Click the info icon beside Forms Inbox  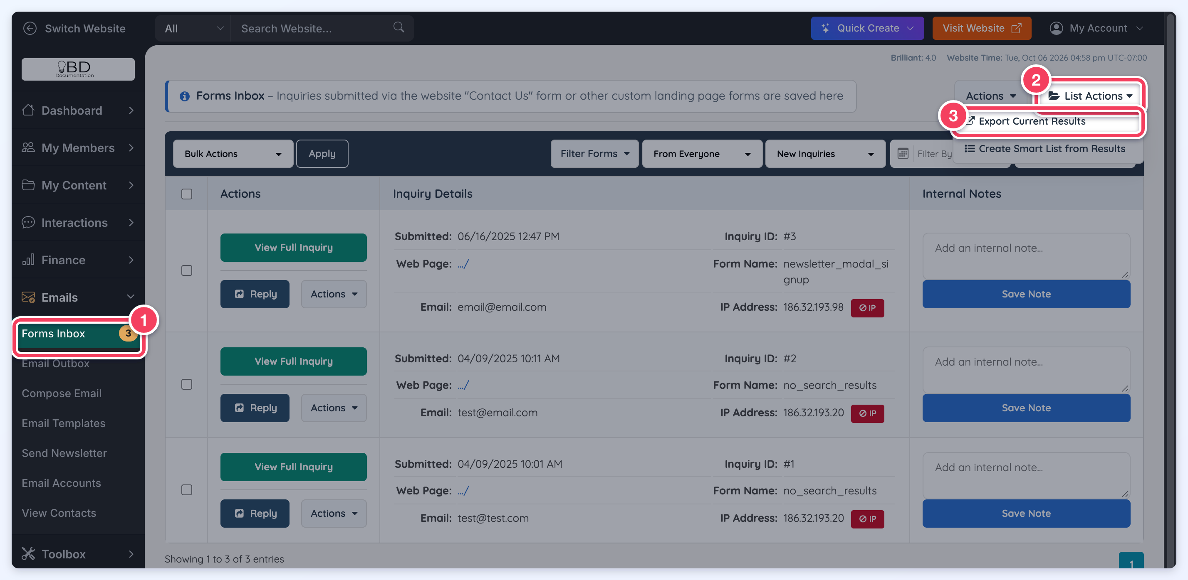pos(184,96)
